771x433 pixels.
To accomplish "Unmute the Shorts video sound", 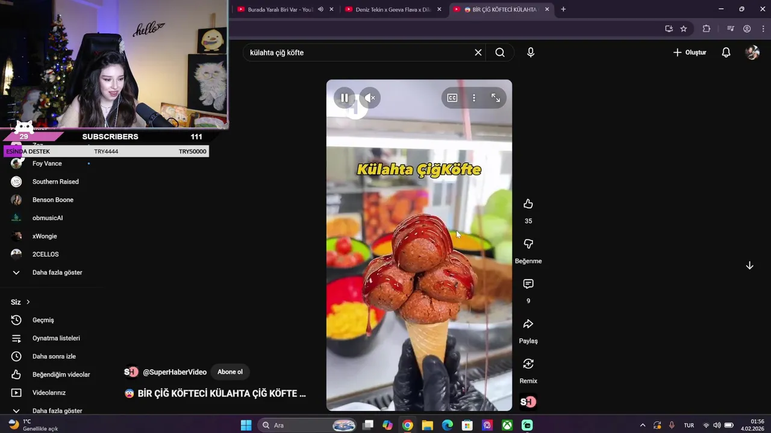I will [370, 97].
